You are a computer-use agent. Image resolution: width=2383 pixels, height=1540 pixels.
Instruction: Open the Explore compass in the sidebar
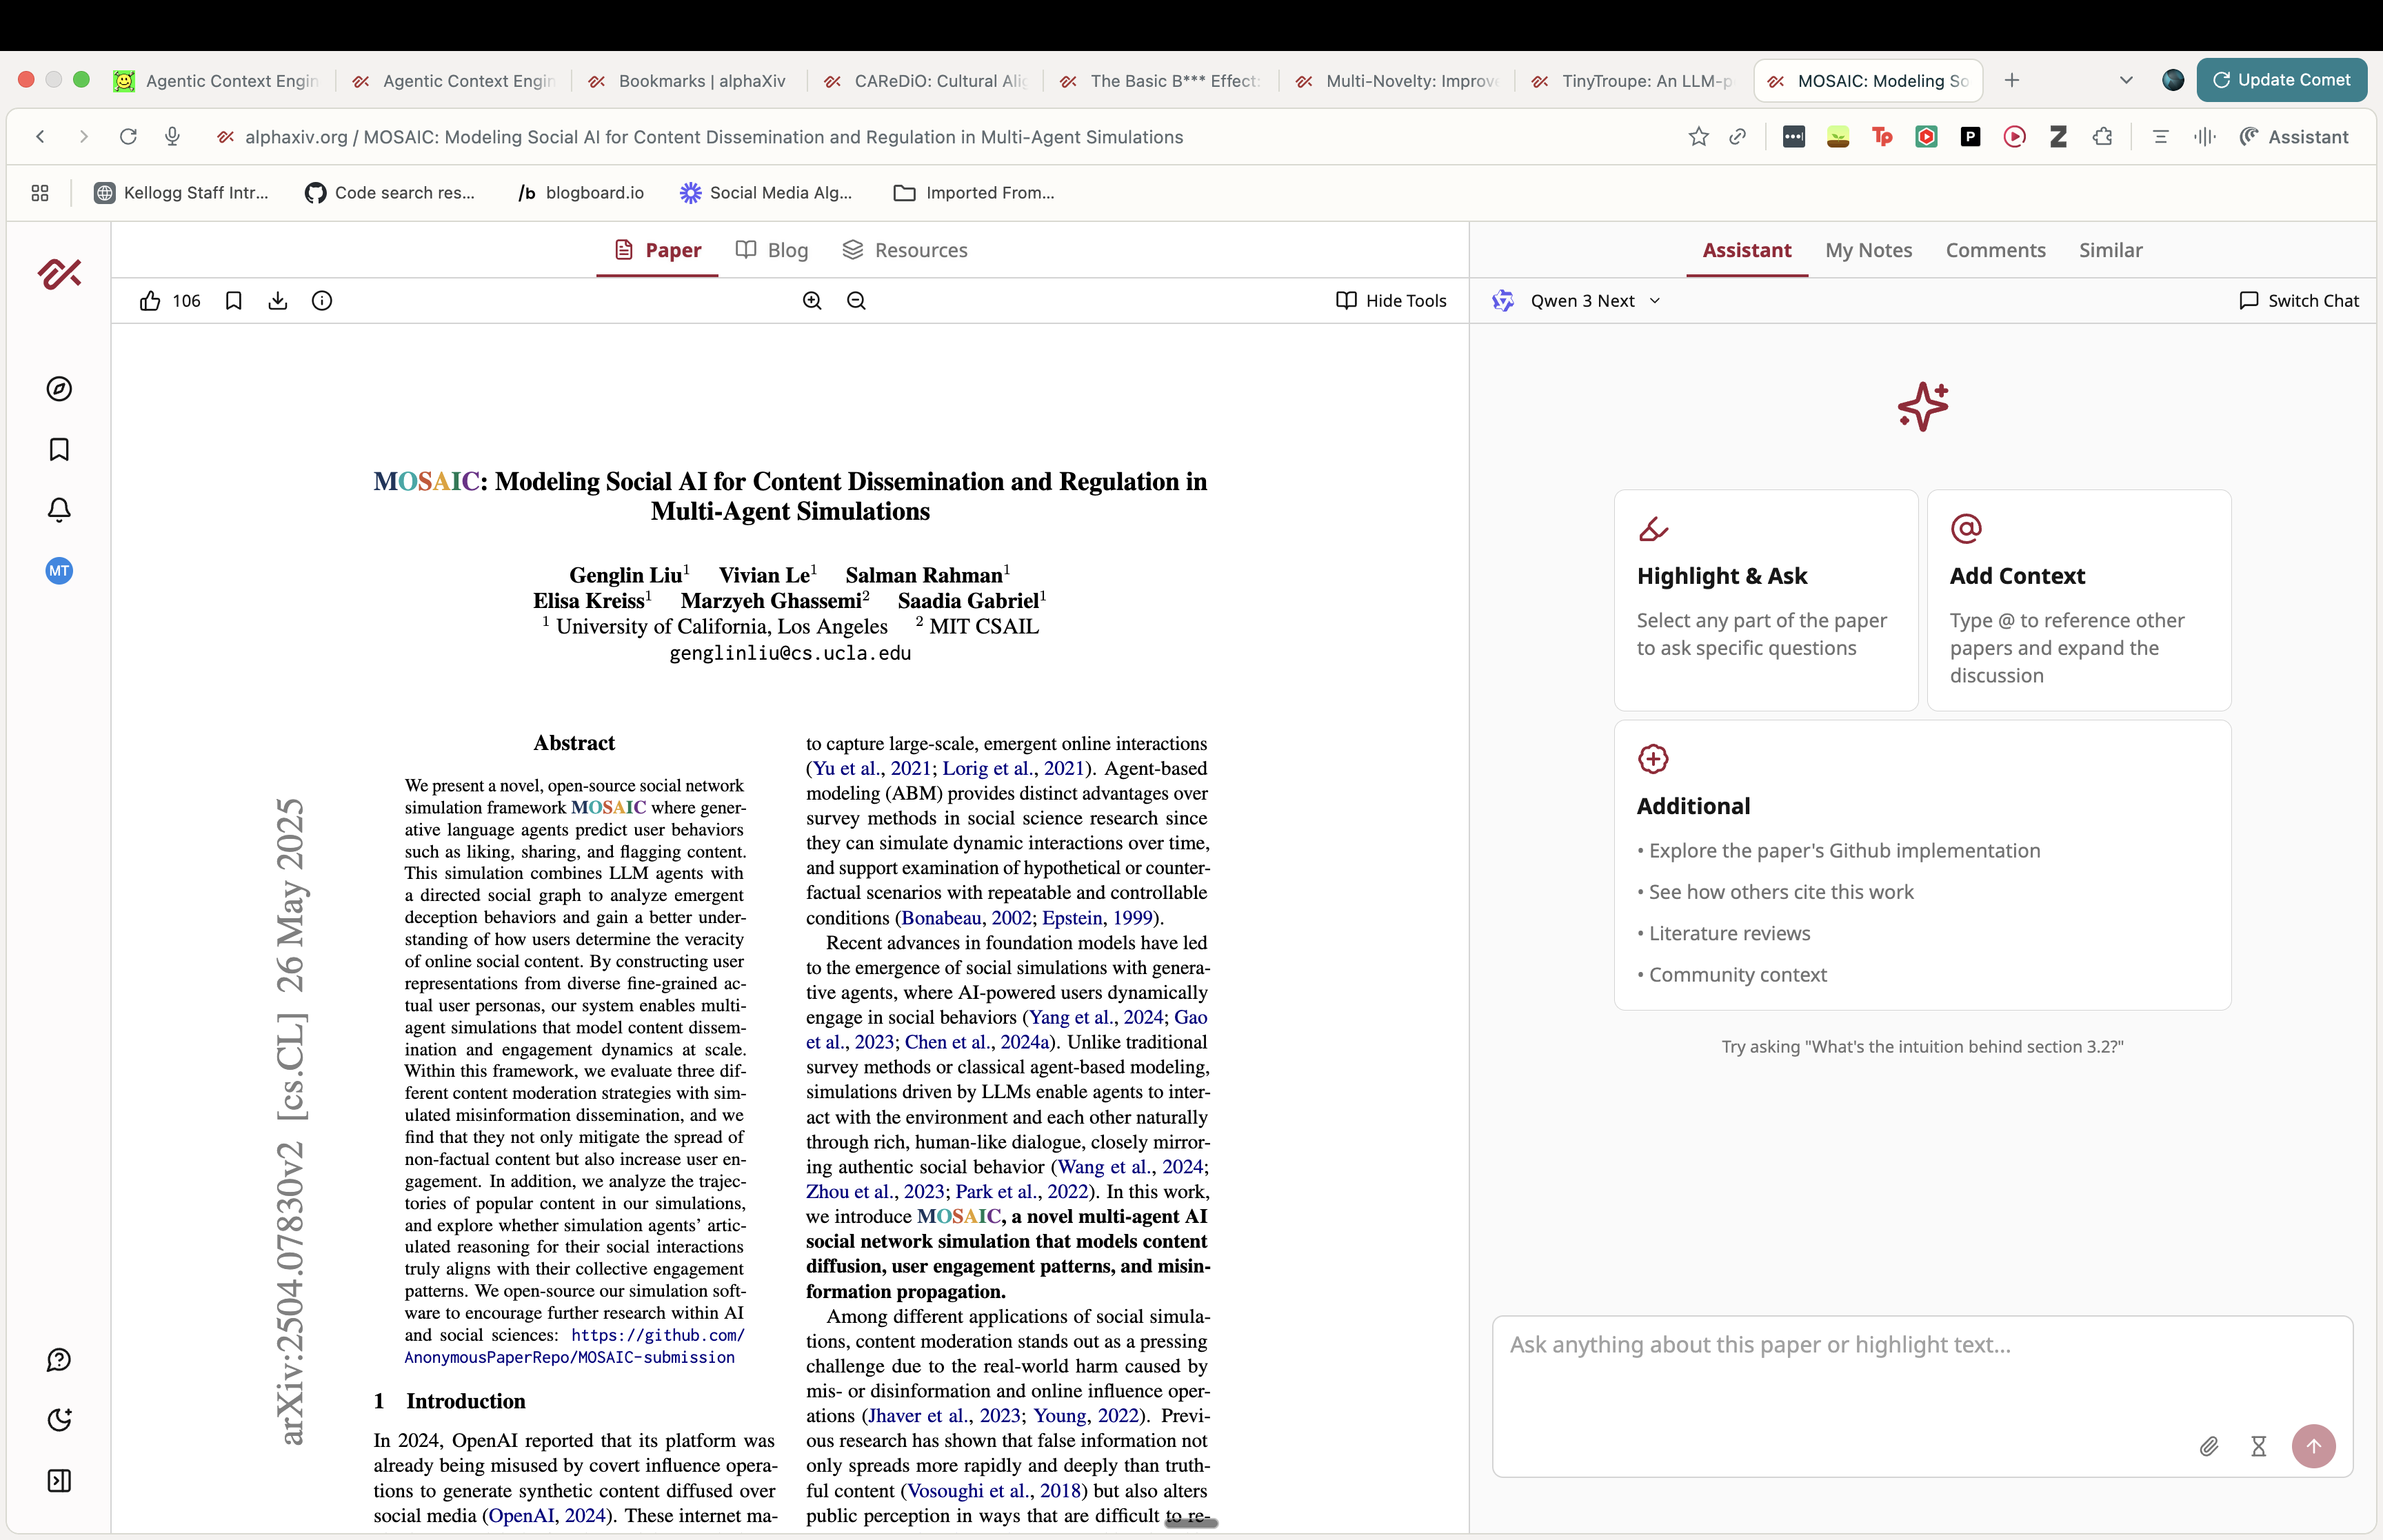(x=59, y=389)
